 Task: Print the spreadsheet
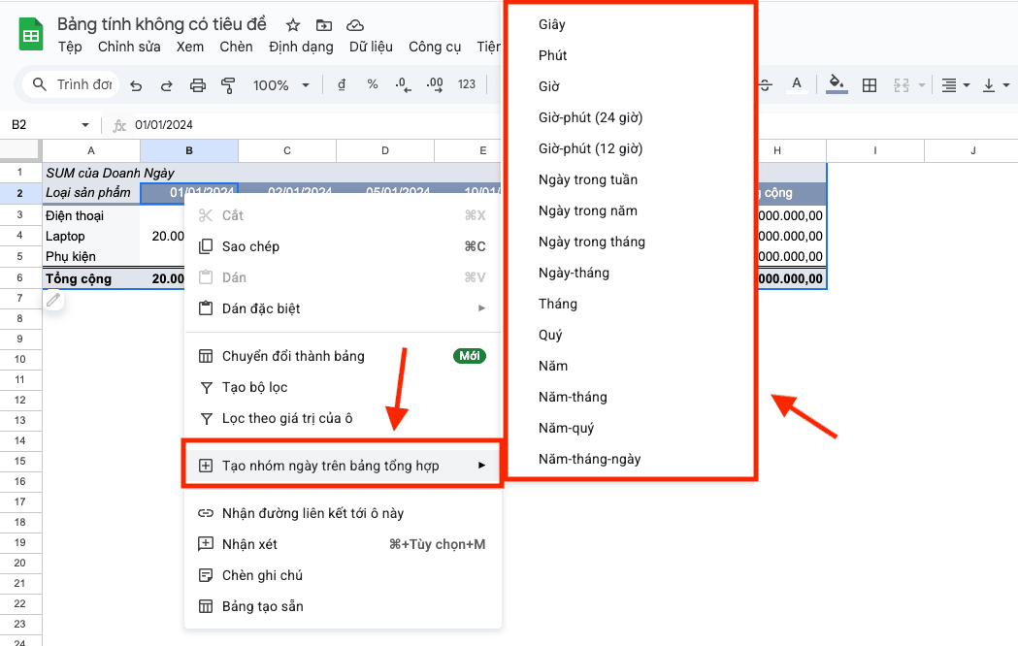(197, 85)
